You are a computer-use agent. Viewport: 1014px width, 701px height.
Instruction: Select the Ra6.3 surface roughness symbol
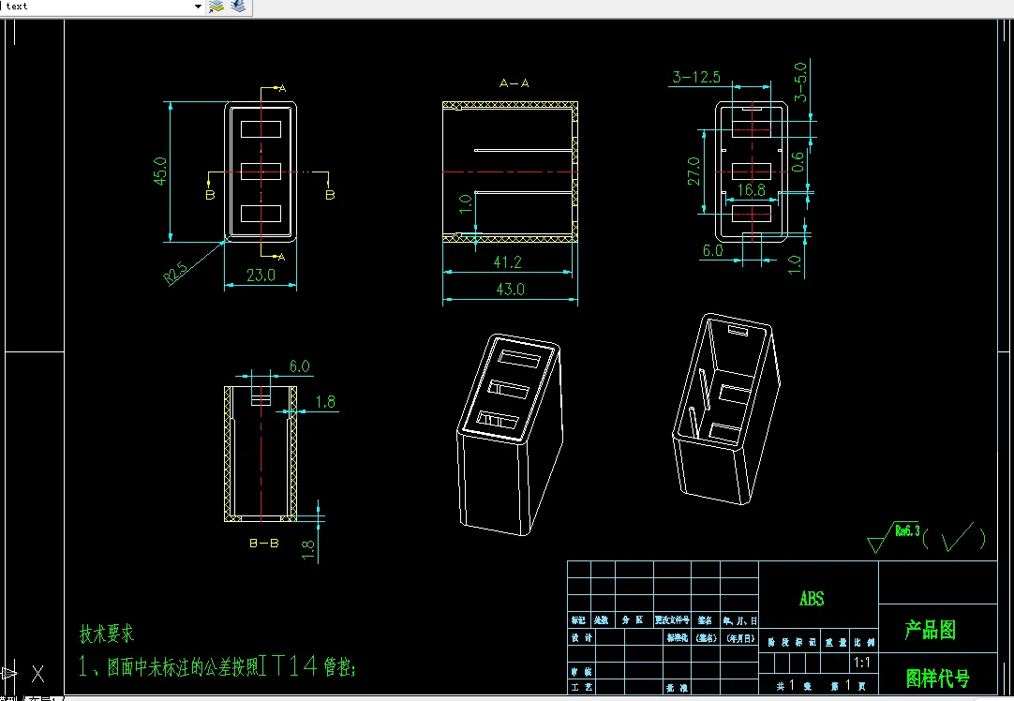pyautogui.click(x=893, y=537)
